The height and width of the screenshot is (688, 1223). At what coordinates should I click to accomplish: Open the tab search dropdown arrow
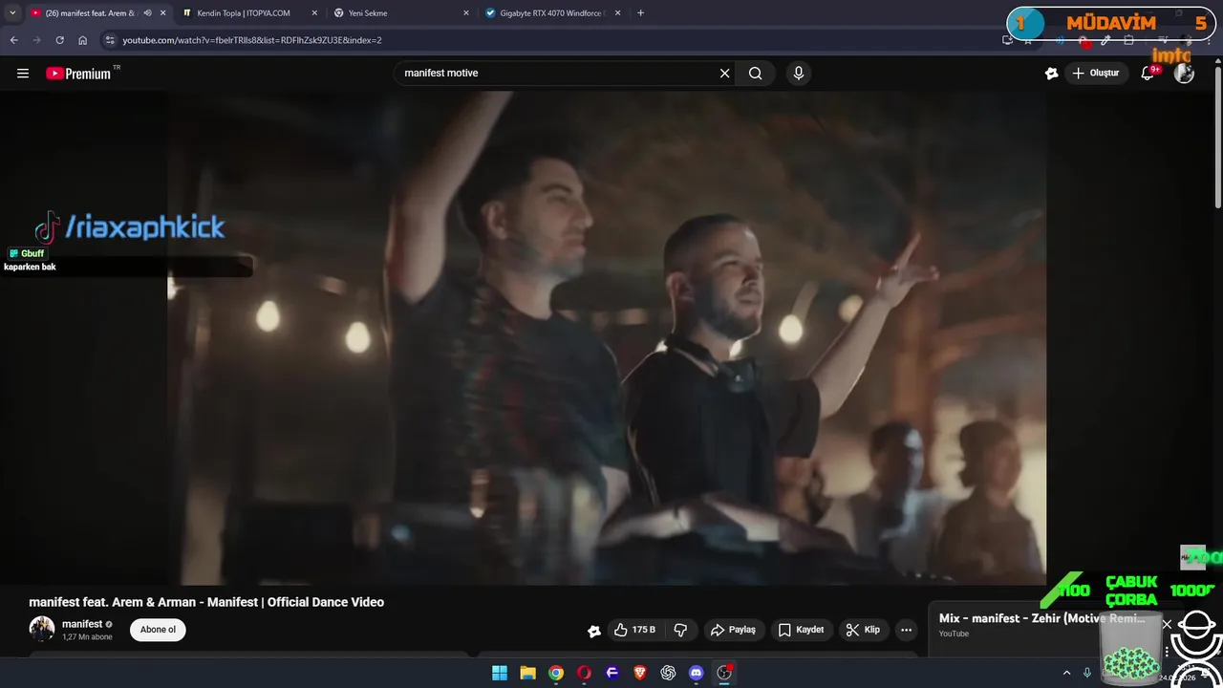pyautogui.click(x=12, y=13)
